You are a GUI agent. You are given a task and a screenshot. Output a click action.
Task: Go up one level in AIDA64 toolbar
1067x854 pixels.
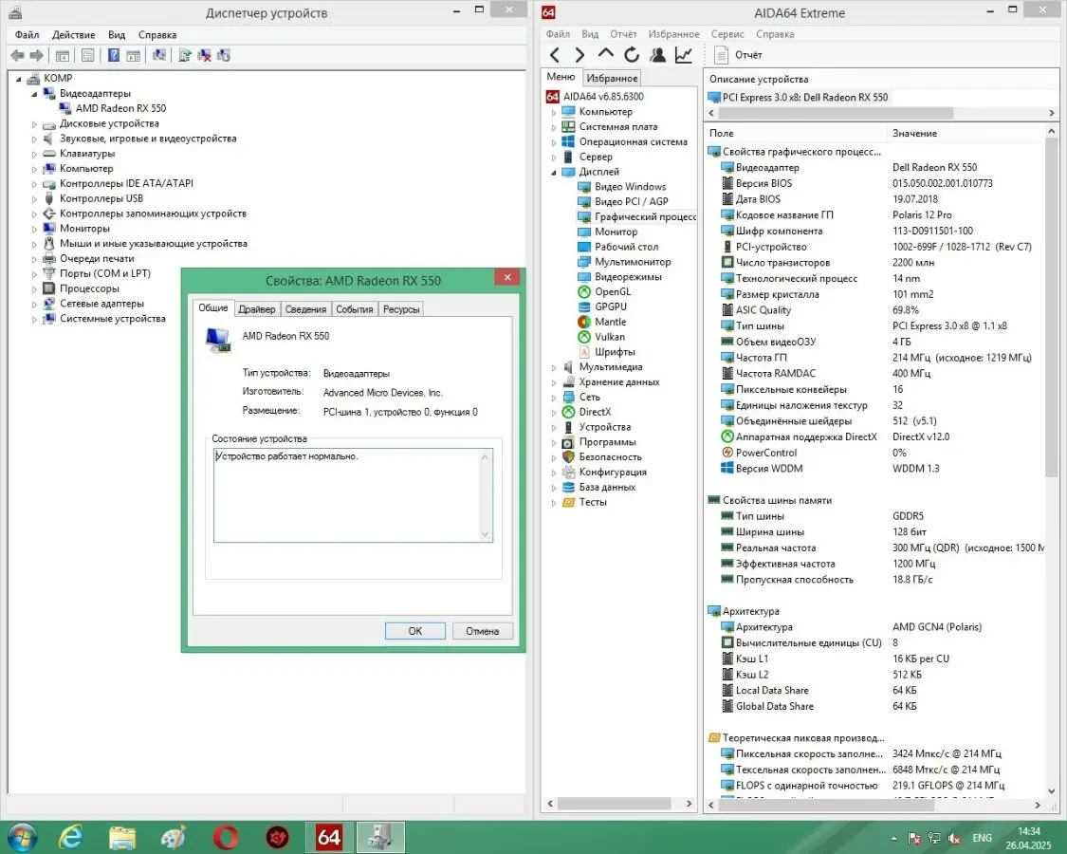[606, 55]
